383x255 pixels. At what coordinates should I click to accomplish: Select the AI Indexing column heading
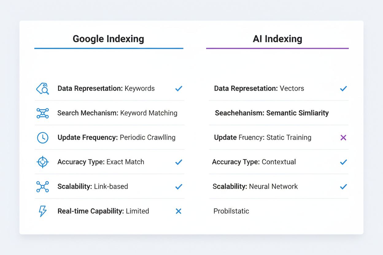(277, 39)
